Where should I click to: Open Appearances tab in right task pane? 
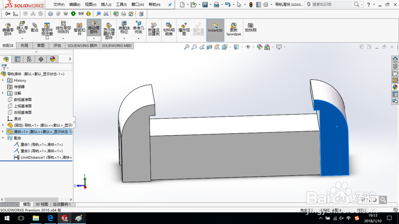click(x=395, y=87)
